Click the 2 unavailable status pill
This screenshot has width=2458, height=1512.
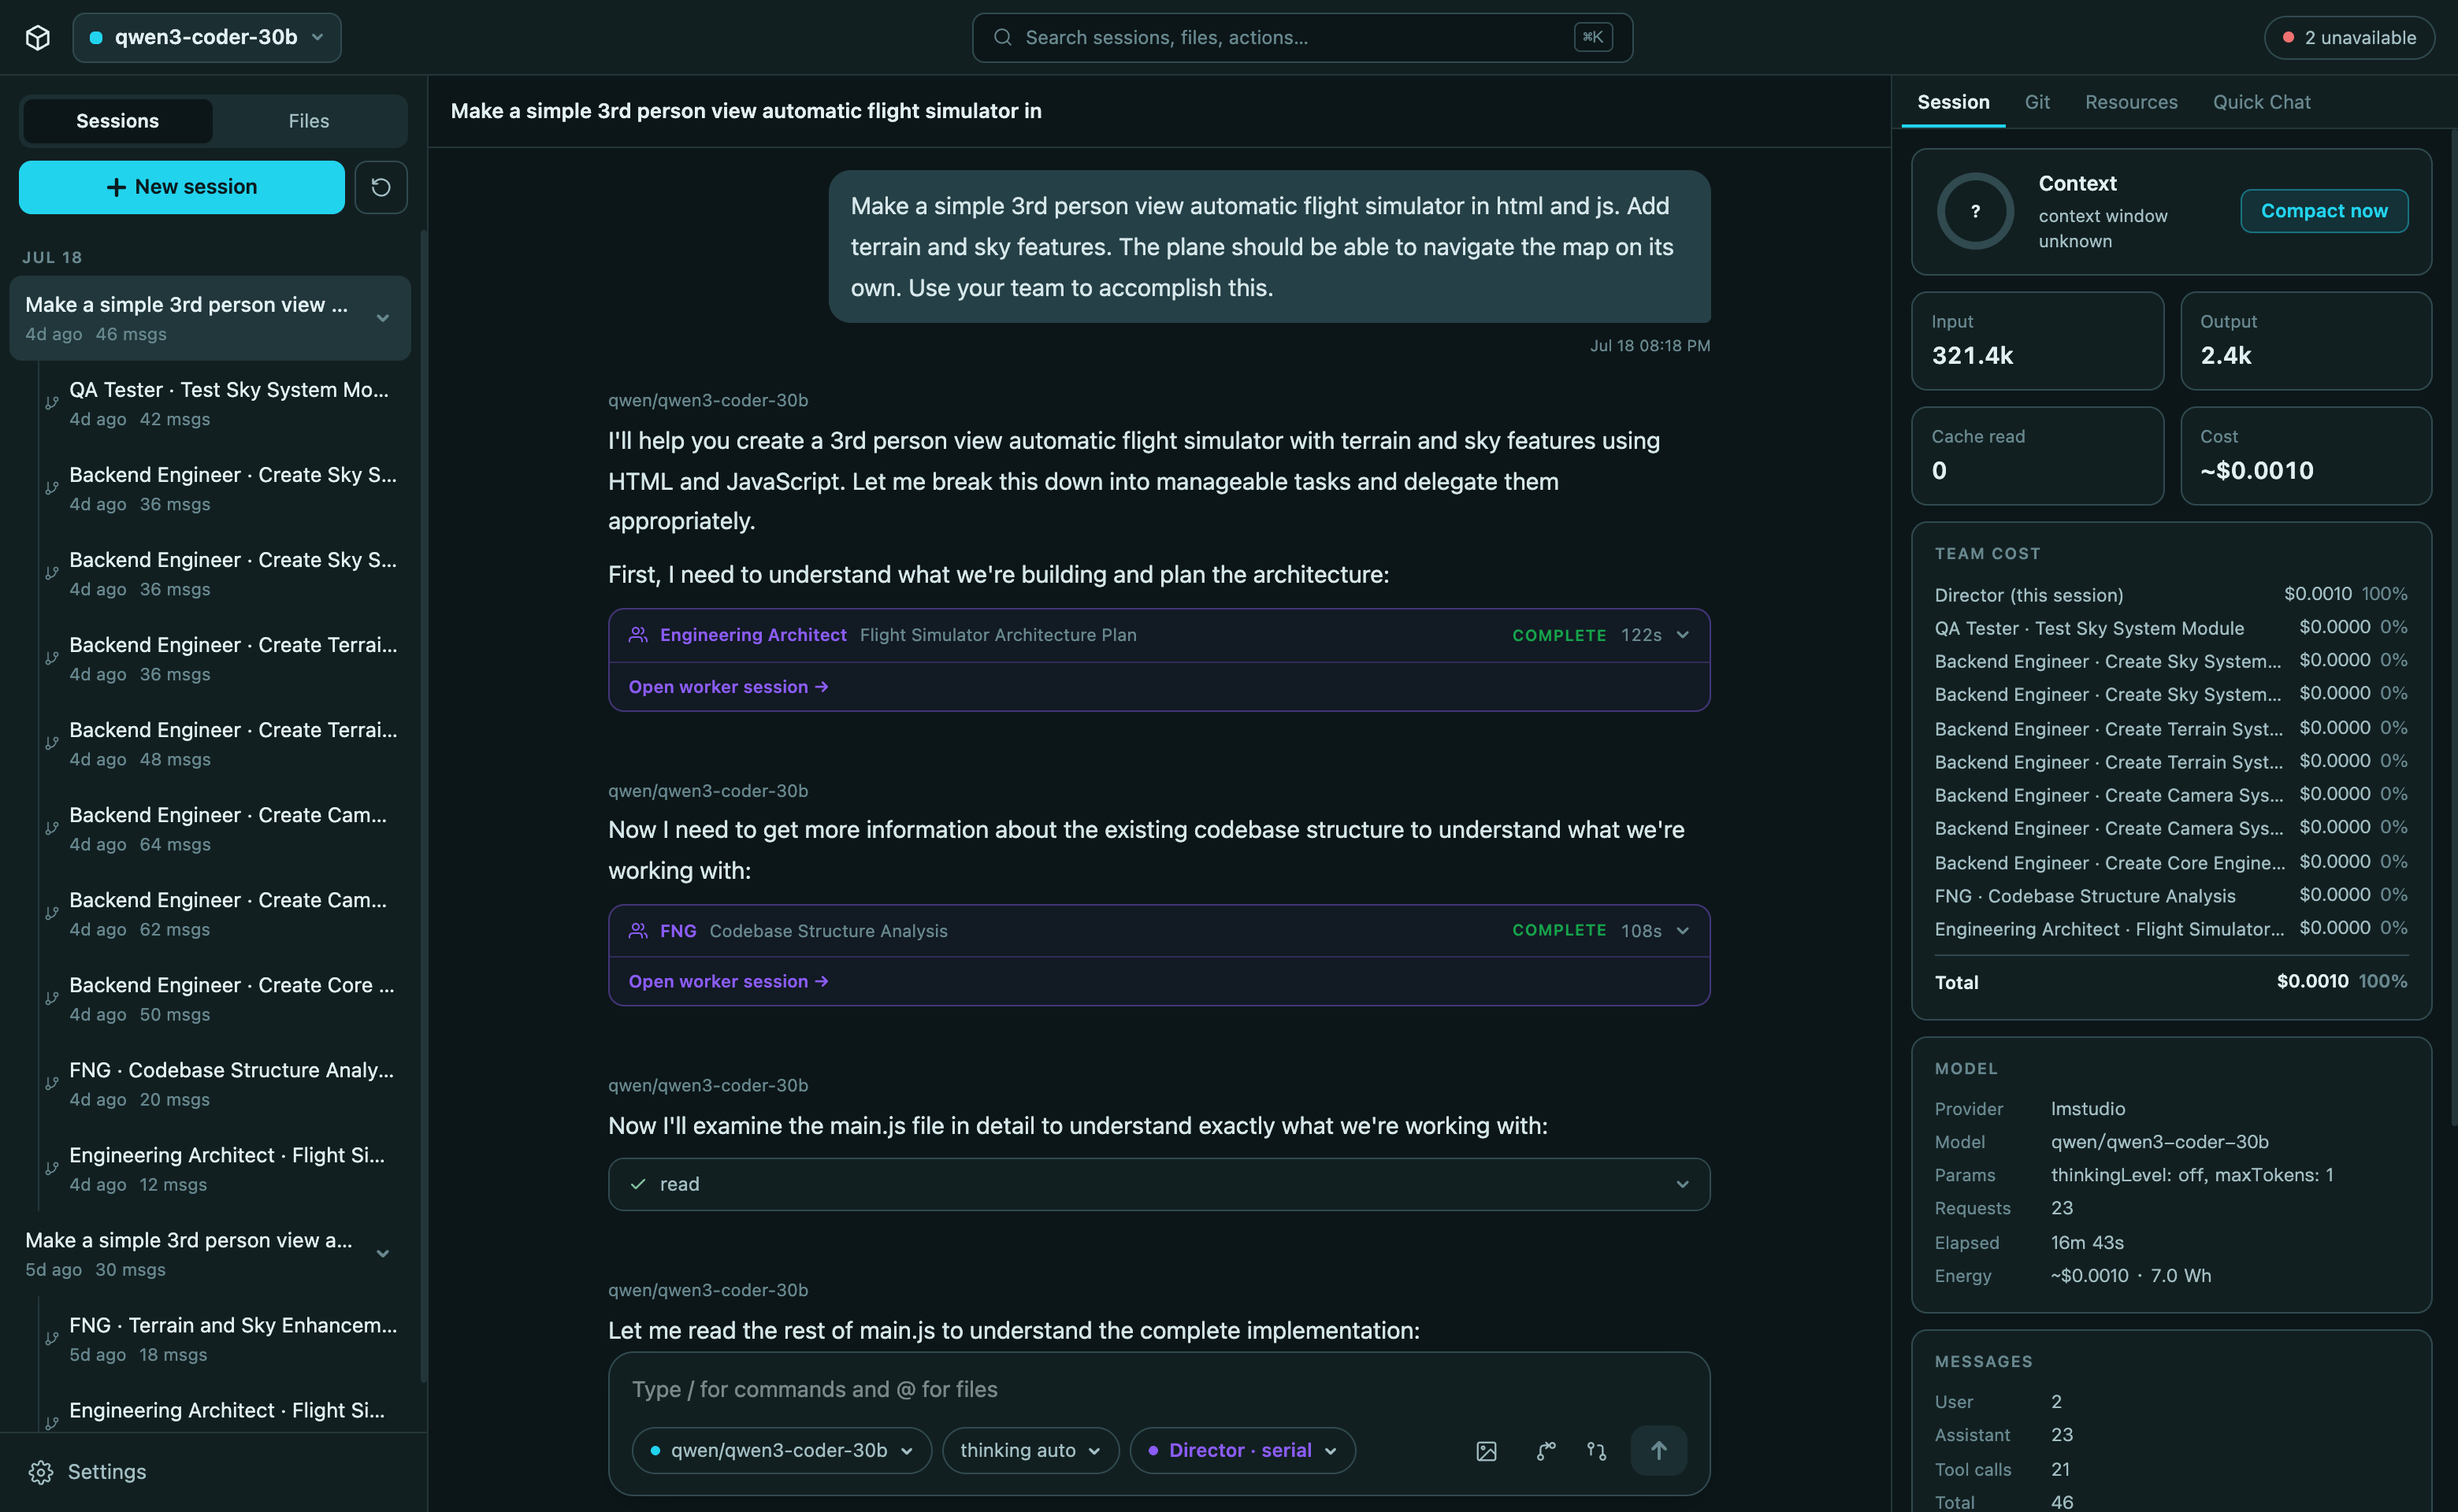click(2349, 37)
